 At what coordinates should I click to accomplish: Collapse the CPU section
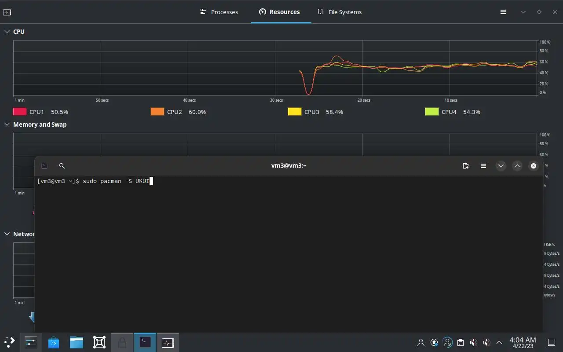(7, 32)
